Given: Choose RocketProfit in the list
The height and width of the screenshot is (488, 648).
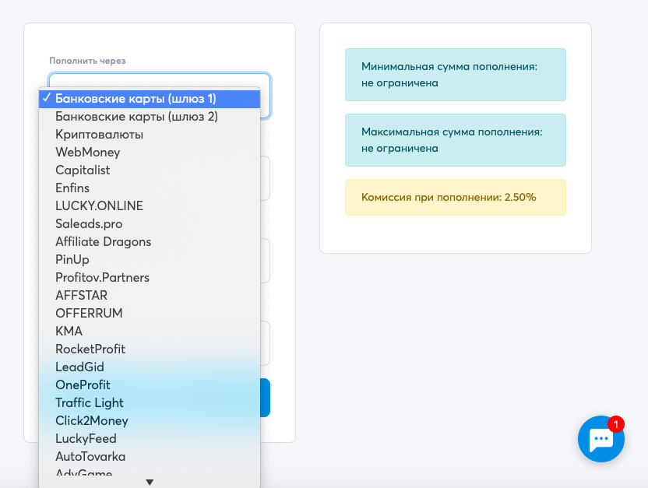Looking at the screenshot, I should click(x=150, y=349).
